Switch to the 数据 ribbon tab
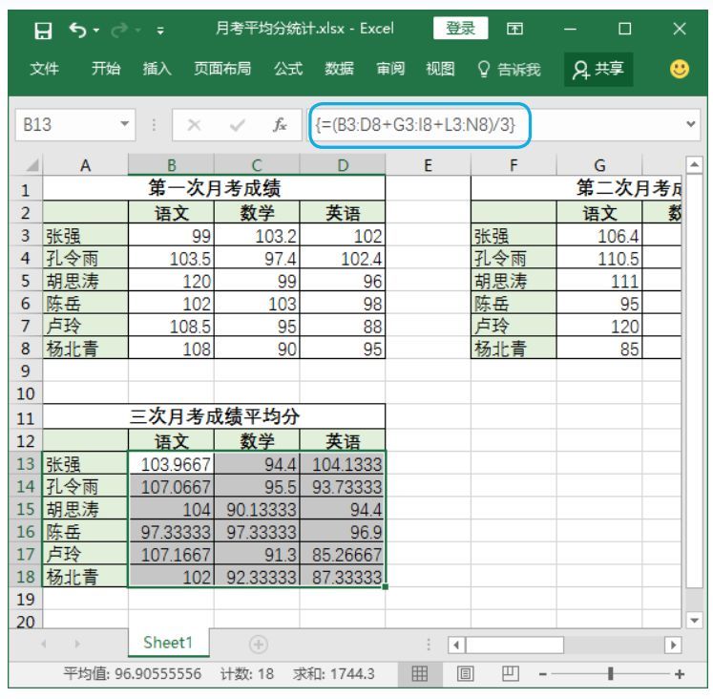The image size is (713, 699). pyautogui.click(x=339, y=69)
